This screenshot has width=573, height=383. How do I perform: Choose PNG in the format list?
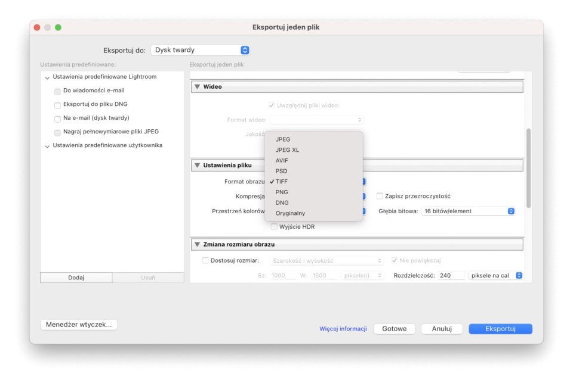[x=282, y=192]
